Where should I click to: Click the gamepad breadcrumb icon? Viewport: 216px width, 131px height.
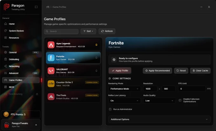48,7
